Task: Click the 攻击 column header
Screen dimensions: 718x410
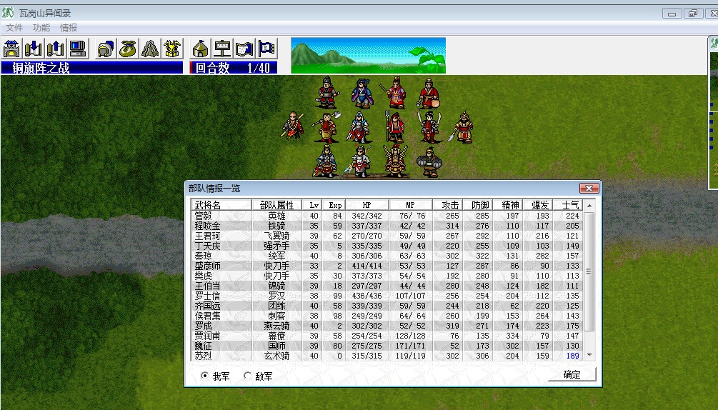Action: 448,205
